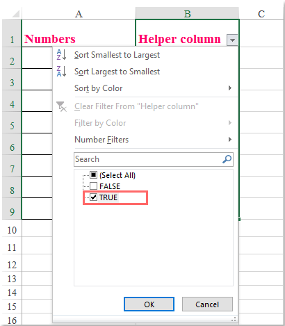Toggle the (Select All) checkbox
This screenshot has width=285, height=326.
click(x=93, y=174)
